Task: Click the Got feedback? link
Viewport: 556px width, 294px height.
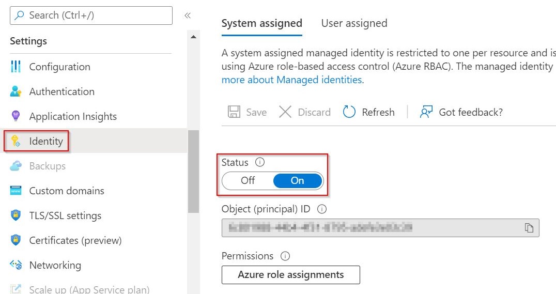Action: (x=471, y=112)
